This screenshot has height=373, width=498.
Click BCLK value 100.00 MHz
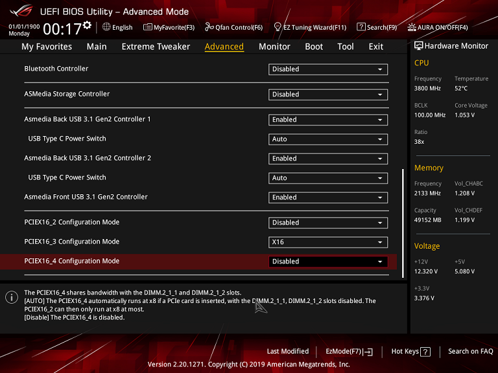pyautogui.click(x=430, y=115)
